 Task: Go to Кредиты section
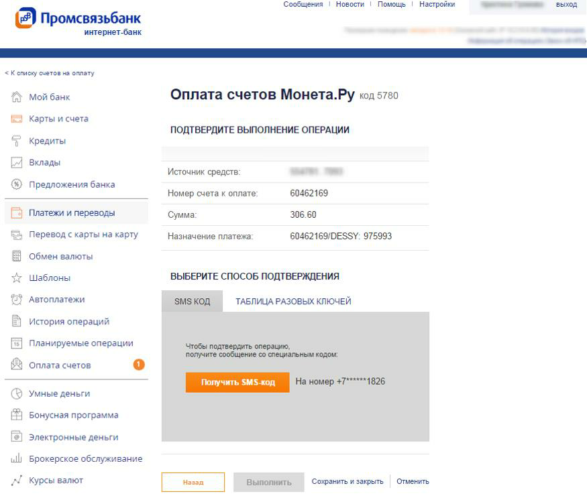[x=48, y=141]
